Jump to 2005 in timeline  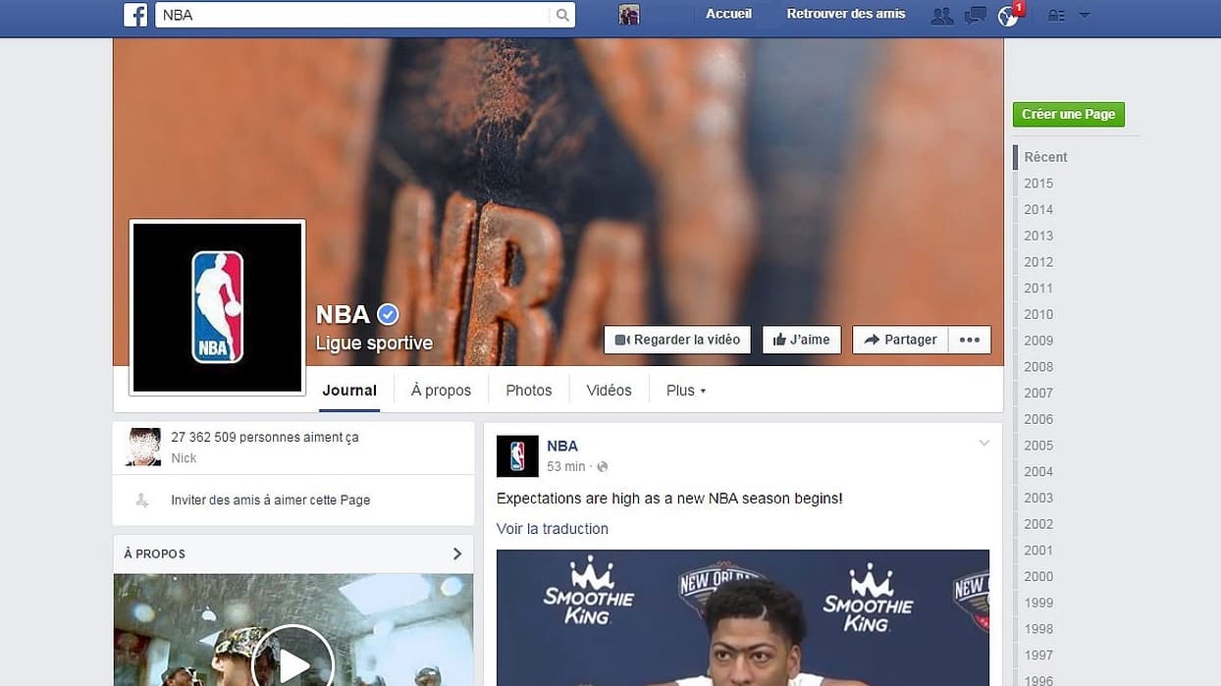[x=1038, y=446]
